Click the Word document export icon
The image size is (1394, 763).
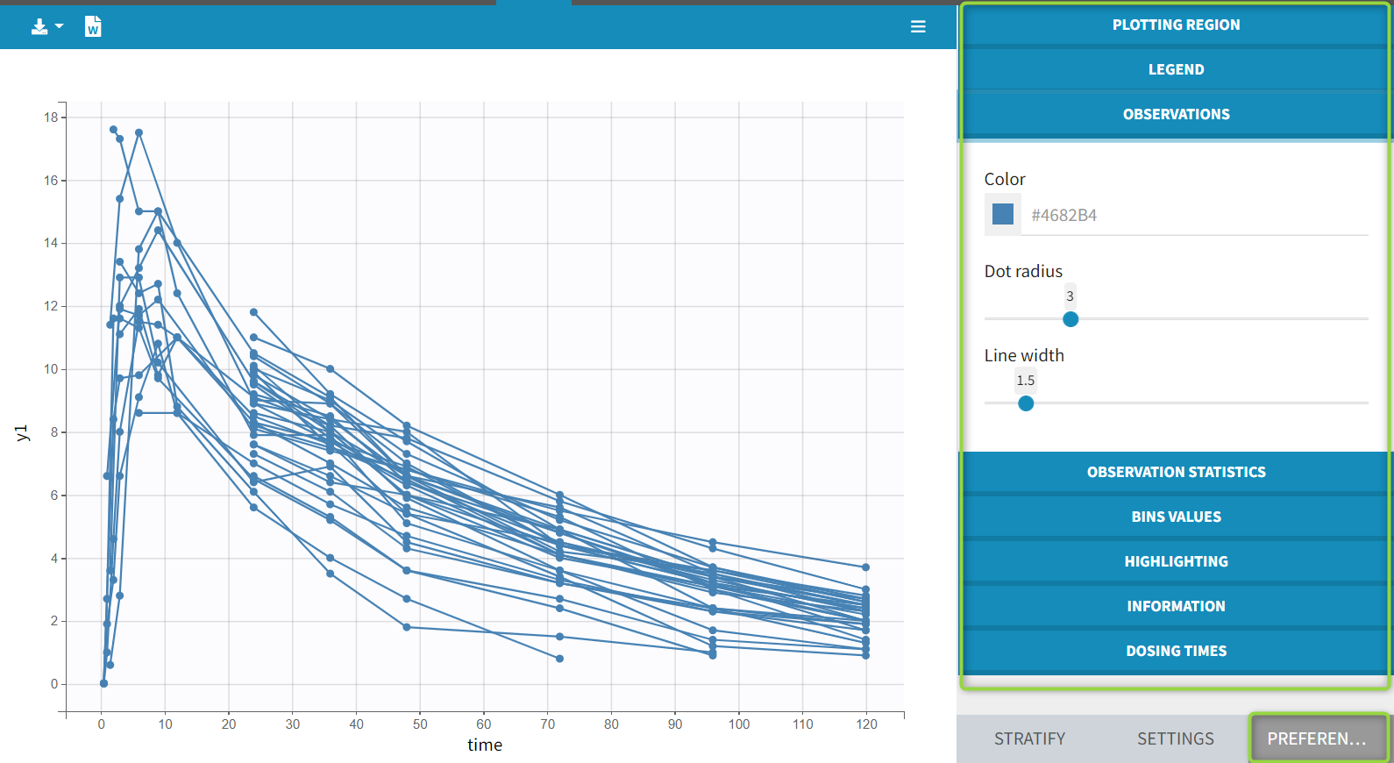93,27
